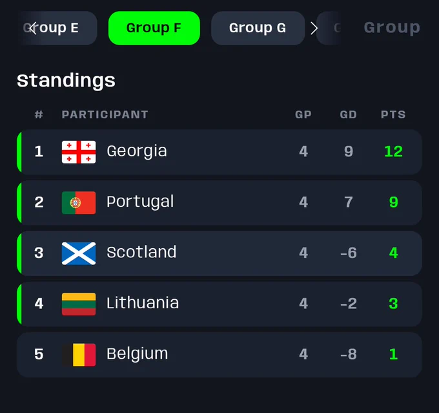Screen dimensions: 439x413
Task: Sort by the GD column header
Action: (x=348, y=114)
